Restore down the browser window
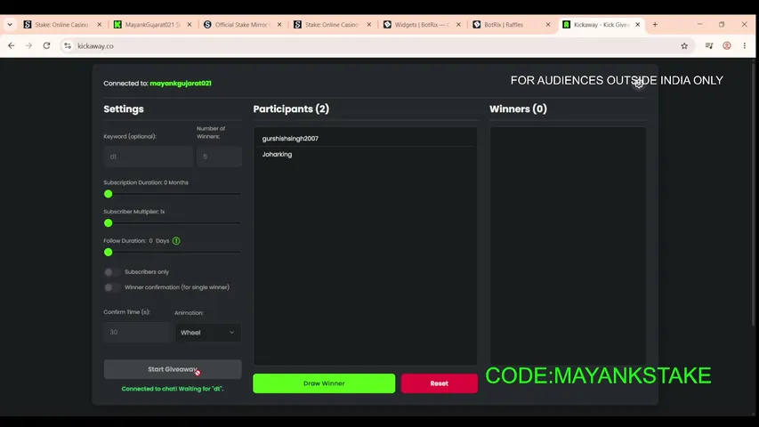The image size is (759, 427). point(722,24)
